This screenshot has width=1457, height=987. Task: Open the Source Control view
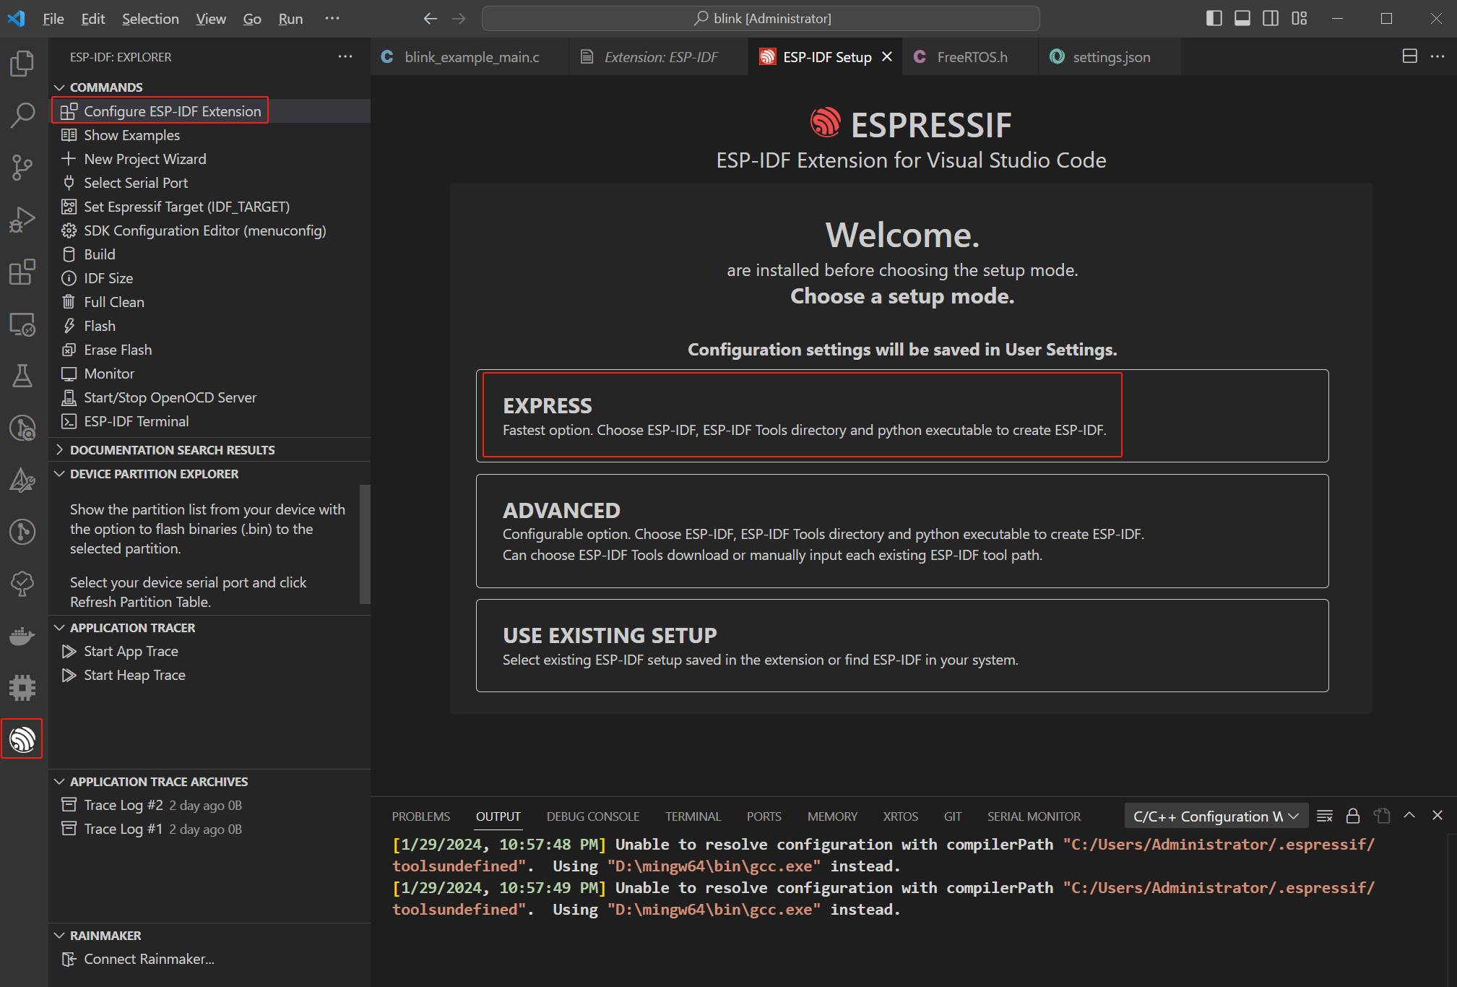point(22,167)
